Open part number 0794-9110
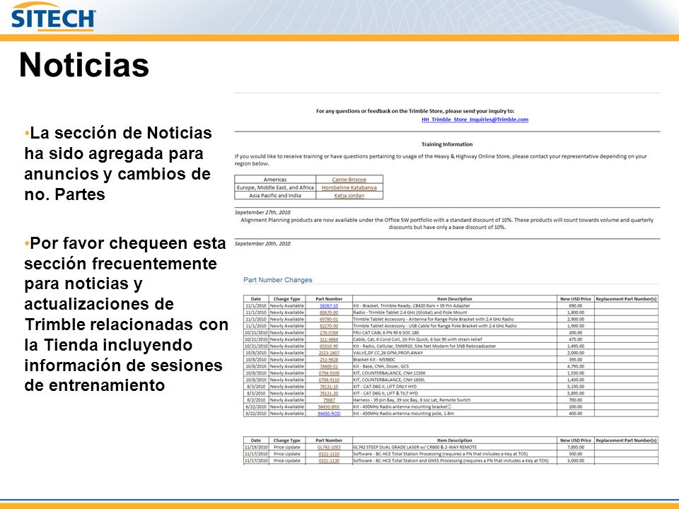 329,380
